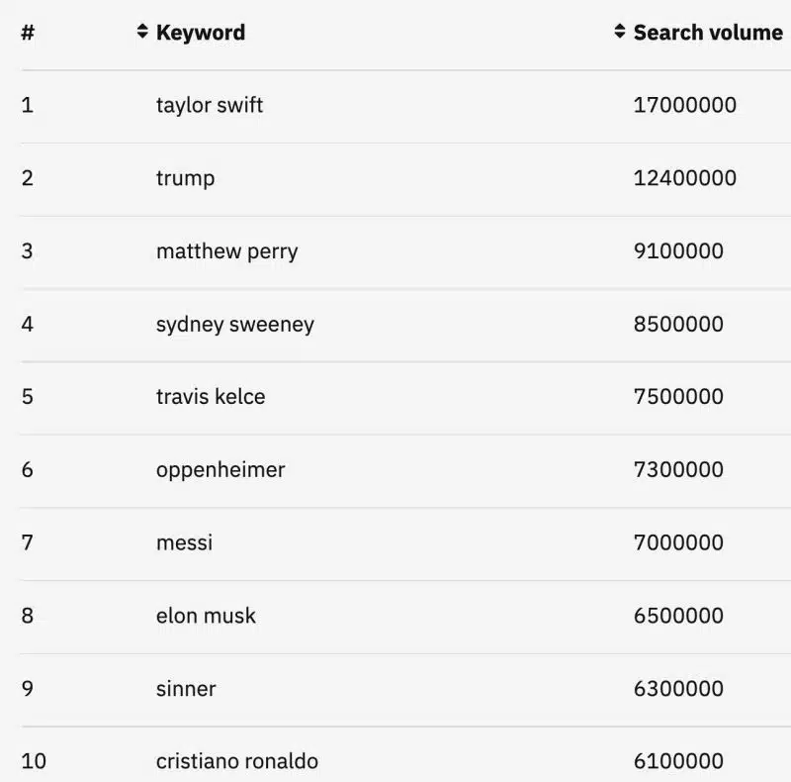791x782 pixels.
Task: Open the matthew perry keyword
Action: pyautogui.click(x=226, y=251)
